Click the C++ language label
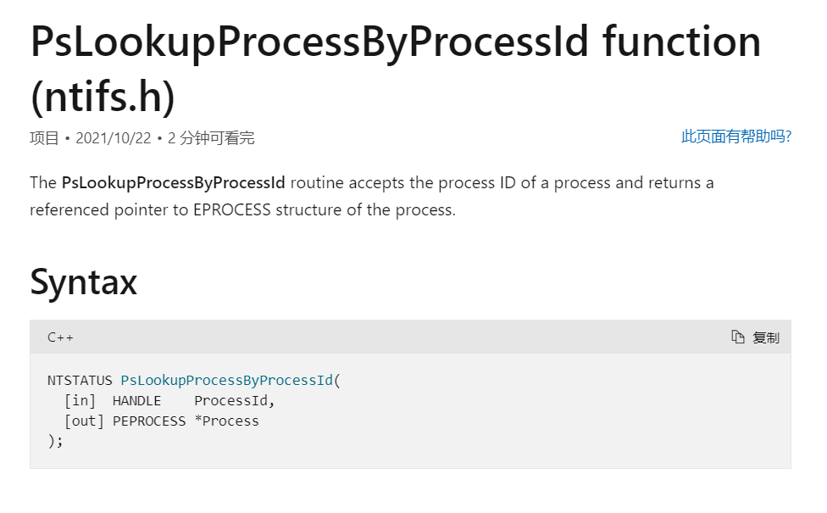The width and height of the screenshot is (827, 513). click(60, 337)
